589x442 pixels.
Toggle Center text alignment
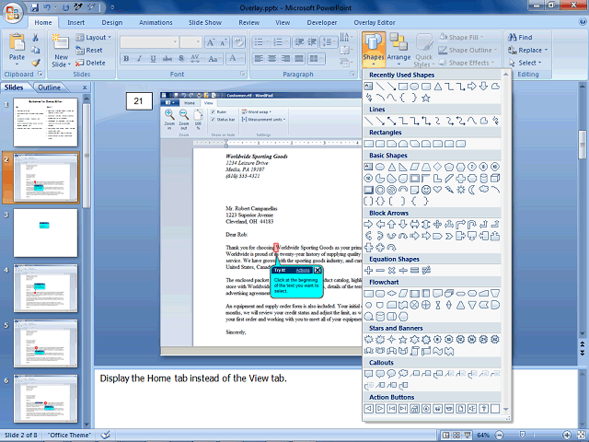pyautogui.click(x=272, y=59)
